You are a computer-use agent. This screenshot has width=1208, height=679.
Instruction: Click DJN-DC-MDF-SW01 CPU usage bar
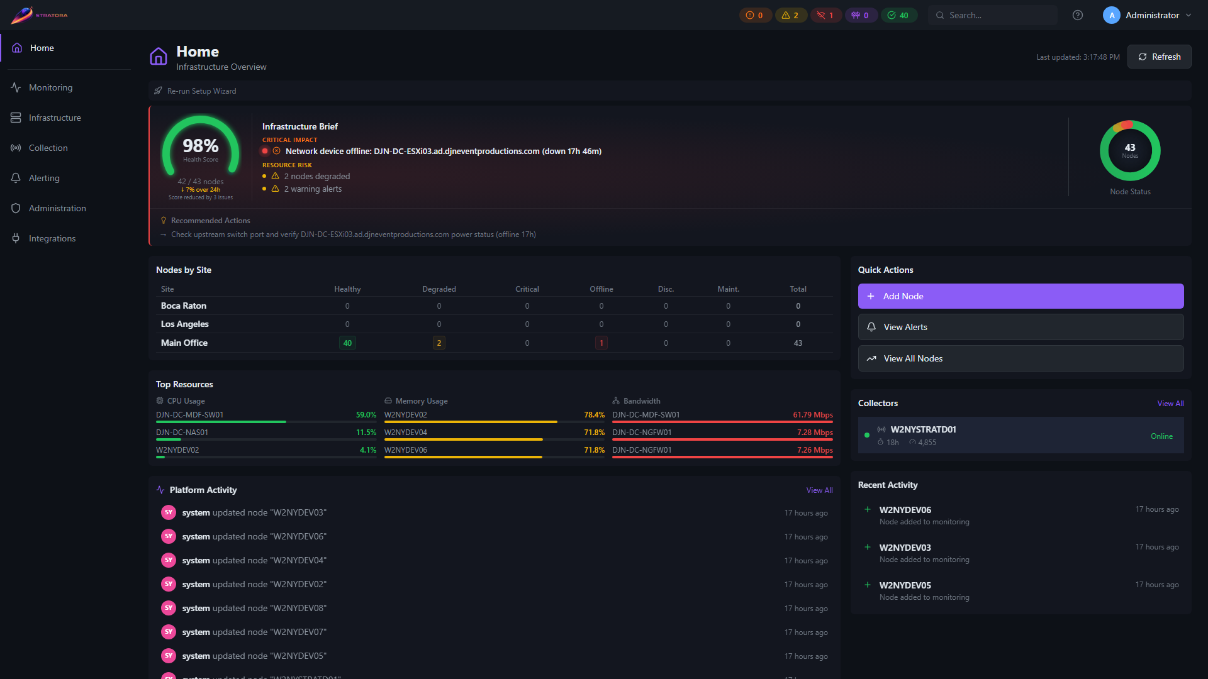(x=266, y=422)
